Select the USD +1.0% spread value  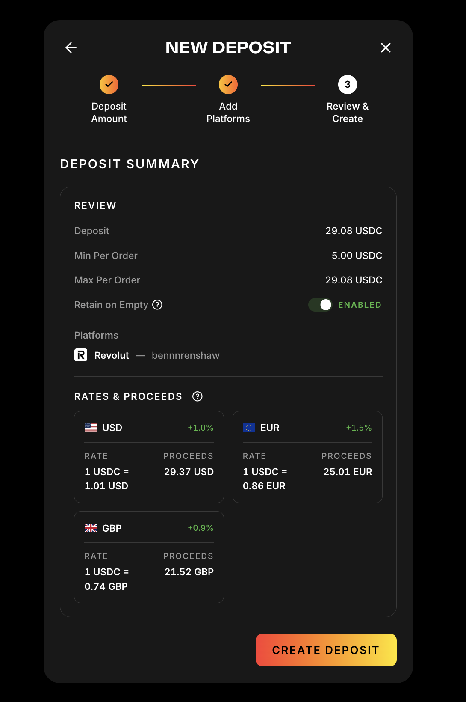click(x=201, y=428)
